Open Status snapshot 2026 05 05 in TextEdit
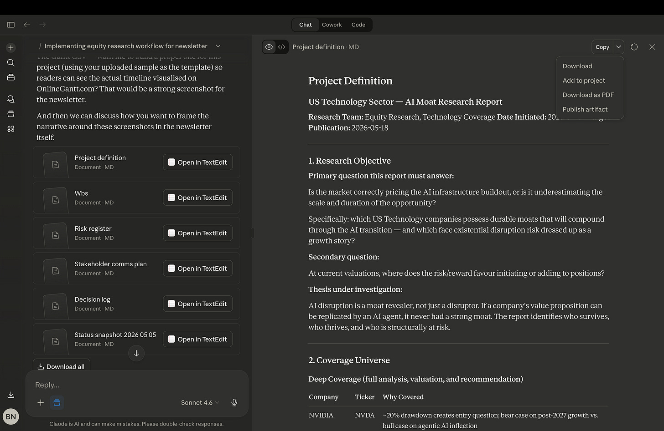Viewport: 664px width, 431px height. coord(198,339)
